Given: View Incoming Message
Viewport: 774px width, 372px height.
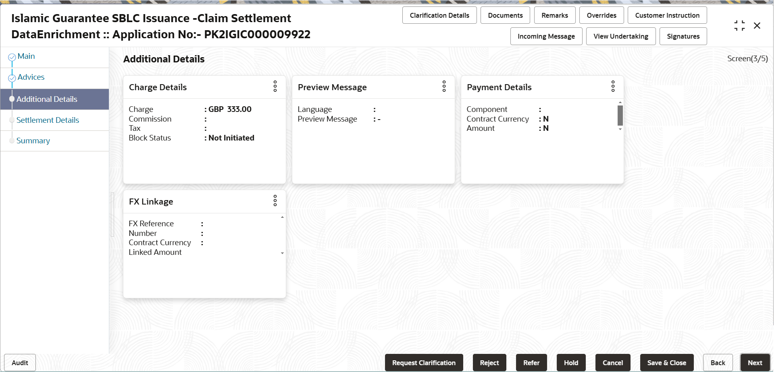Looking at the screenshot, I should [546, 36].
